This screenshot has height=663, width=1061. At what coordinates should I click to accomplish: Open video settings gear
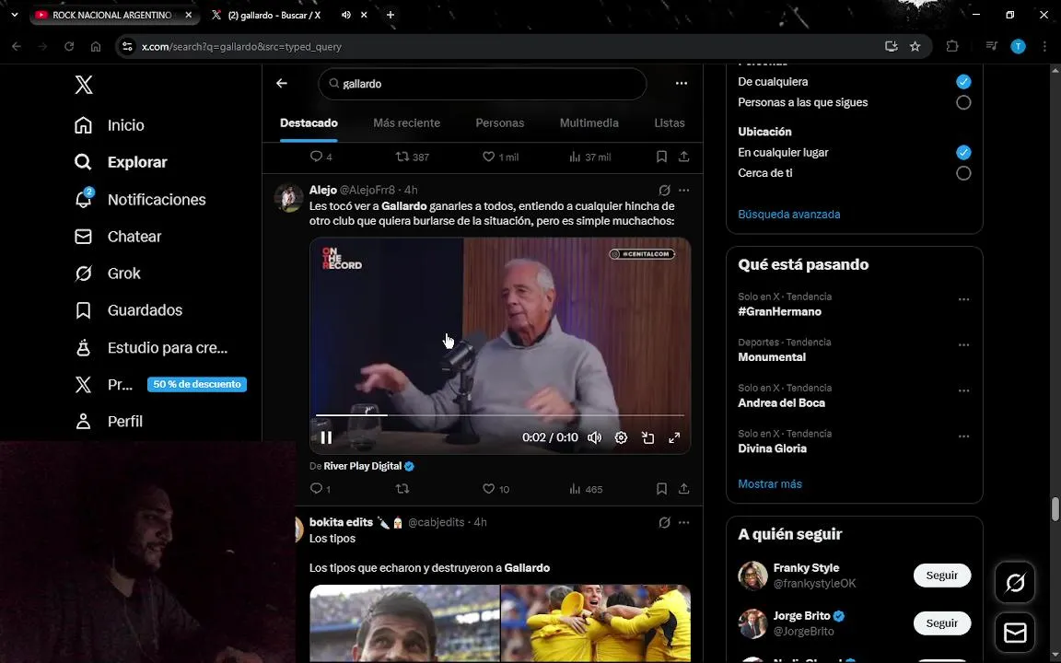pyautogui.click(x=621, y=437)
